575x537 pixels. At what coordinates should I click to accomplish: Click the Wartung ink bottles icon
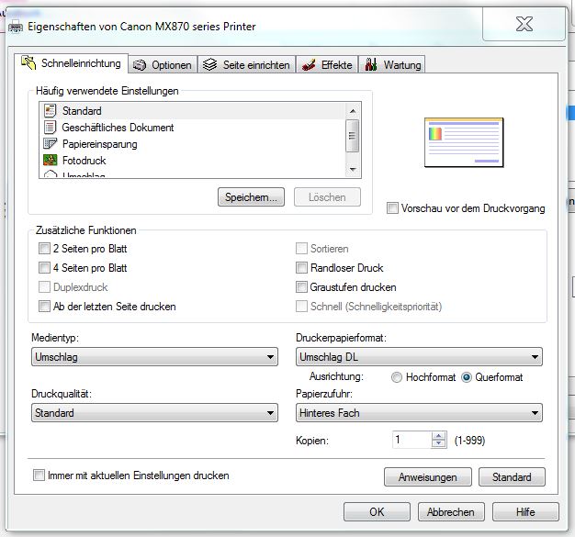(x=371, y=64)
